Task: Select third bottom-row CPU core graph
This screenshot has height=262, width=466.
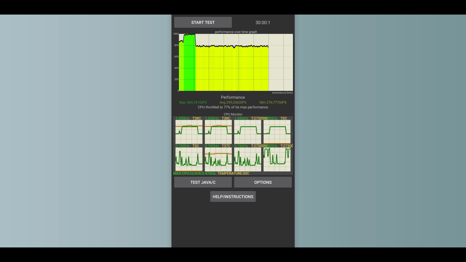Action: pyautogui.click(x=248, y=159)
